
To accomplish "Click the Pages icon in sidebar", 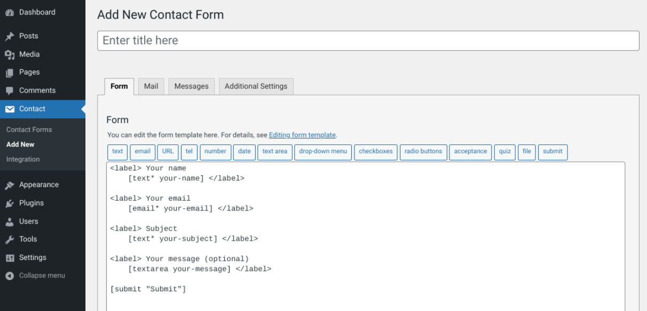I will [10, 72].
